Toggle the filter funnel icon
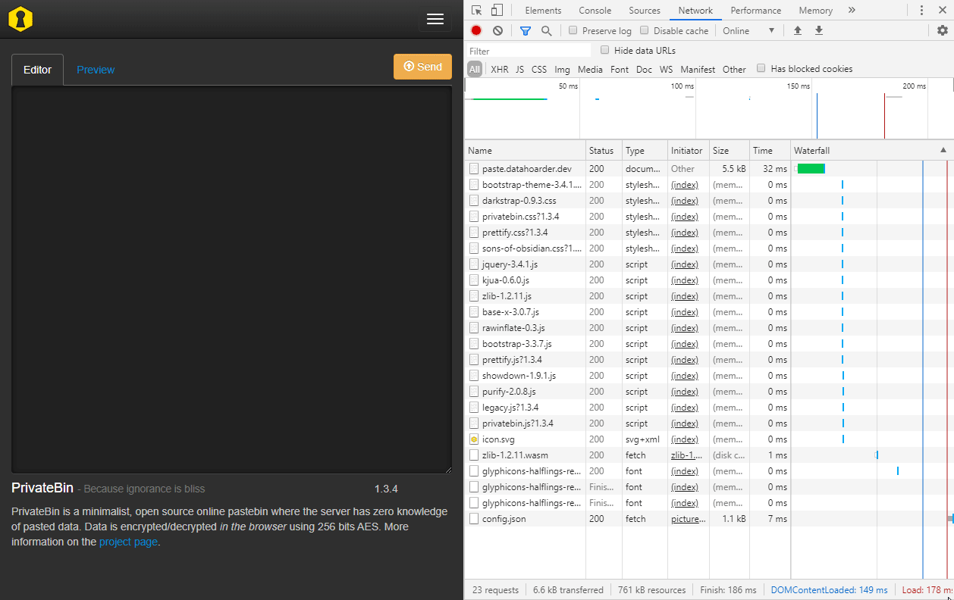 [526, 30]
